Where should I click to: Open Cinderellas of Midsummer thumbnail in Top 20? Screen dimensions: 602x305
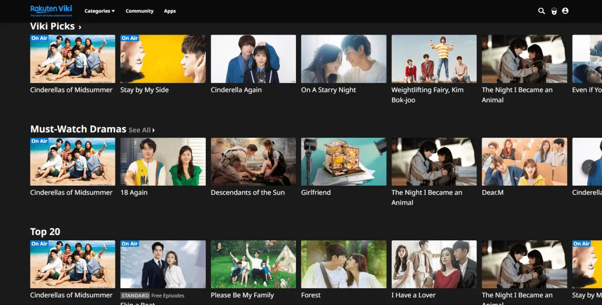72,264
